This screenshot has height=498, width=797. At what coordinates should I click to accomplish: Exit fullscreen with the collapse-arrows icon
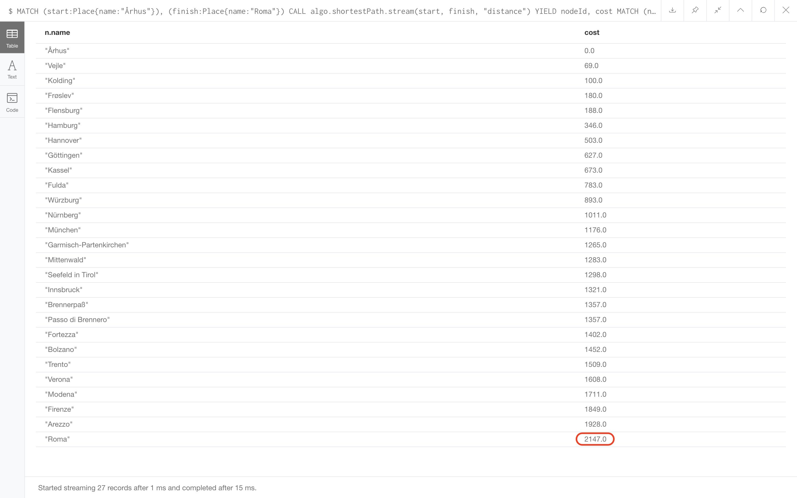coord(718,11)
